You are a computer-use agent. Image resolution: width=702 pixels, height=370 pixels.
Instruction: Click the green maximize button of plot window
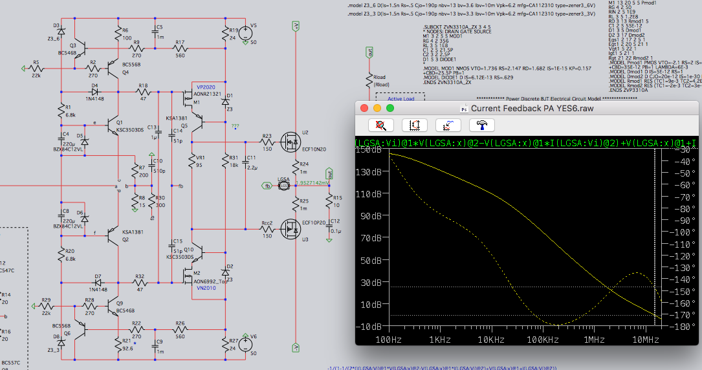click(x=389, y=108)
